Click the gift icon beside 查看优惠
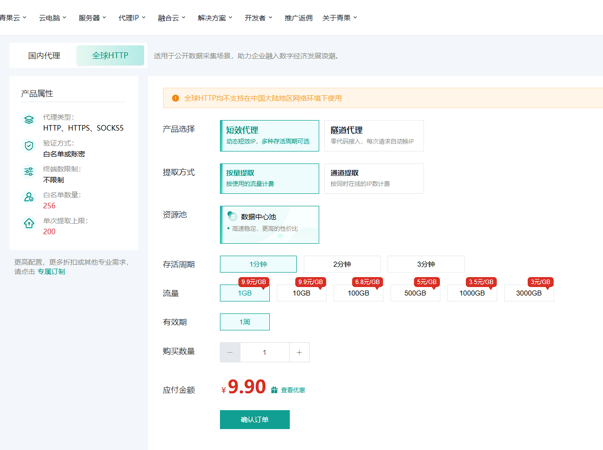The image size is (603, 450). point(274,390)
